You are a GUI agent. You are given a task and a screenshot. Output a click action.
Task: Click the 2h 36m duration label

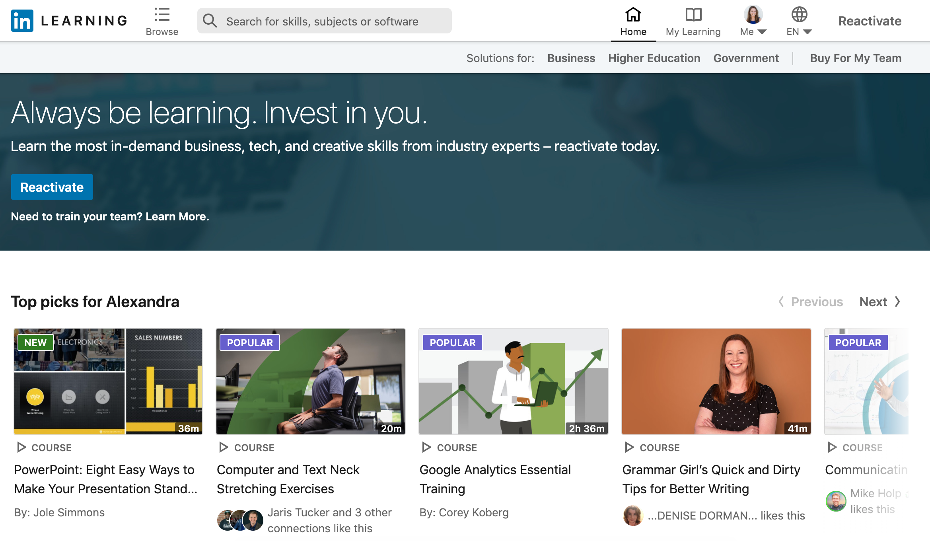[586, 428]
